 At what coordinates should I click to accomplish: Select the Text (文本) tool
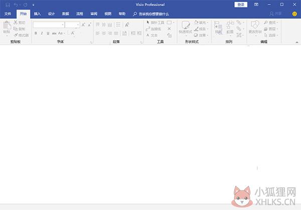152,35
